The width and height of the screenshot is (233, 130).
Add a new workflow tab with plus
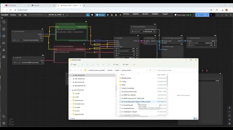(x=67, y=15)
